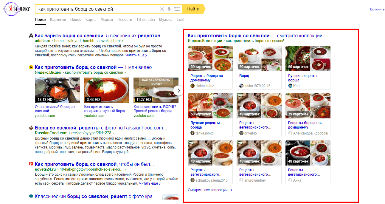Switch to the Картинки tab
The width and height of the screenshot is (385, 204).
pos(58,20)
